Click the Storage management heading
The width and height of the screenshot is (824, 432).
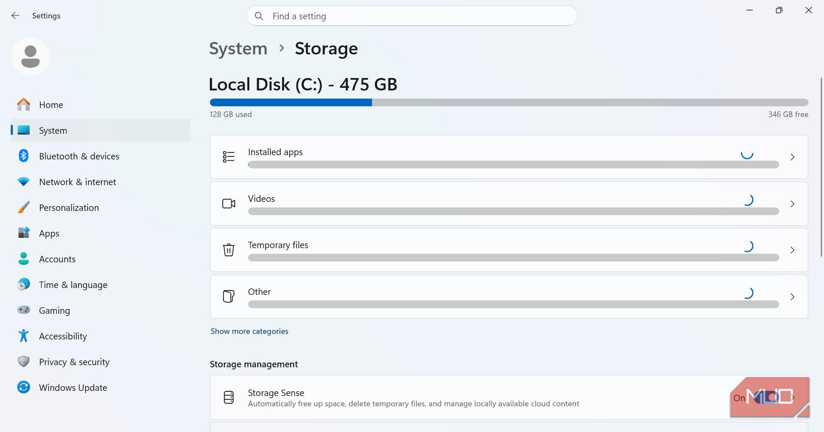254,364
